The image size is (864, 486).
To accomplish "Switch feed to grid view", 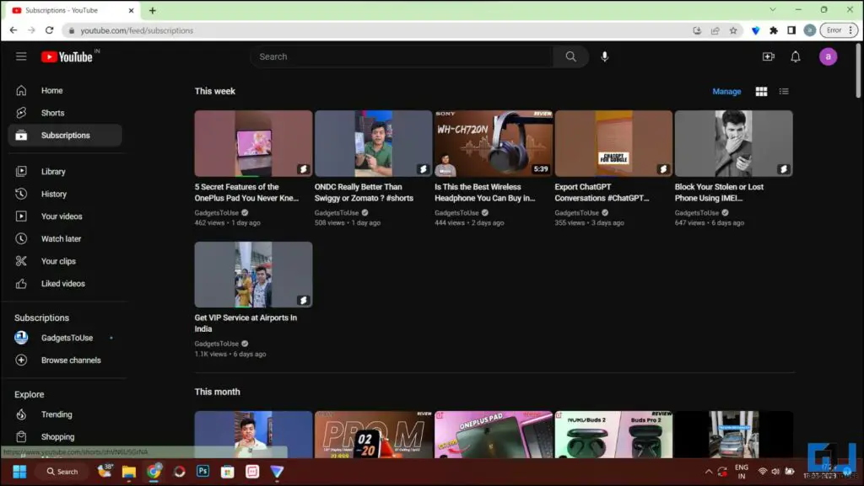I will click(x=760, y=91).
